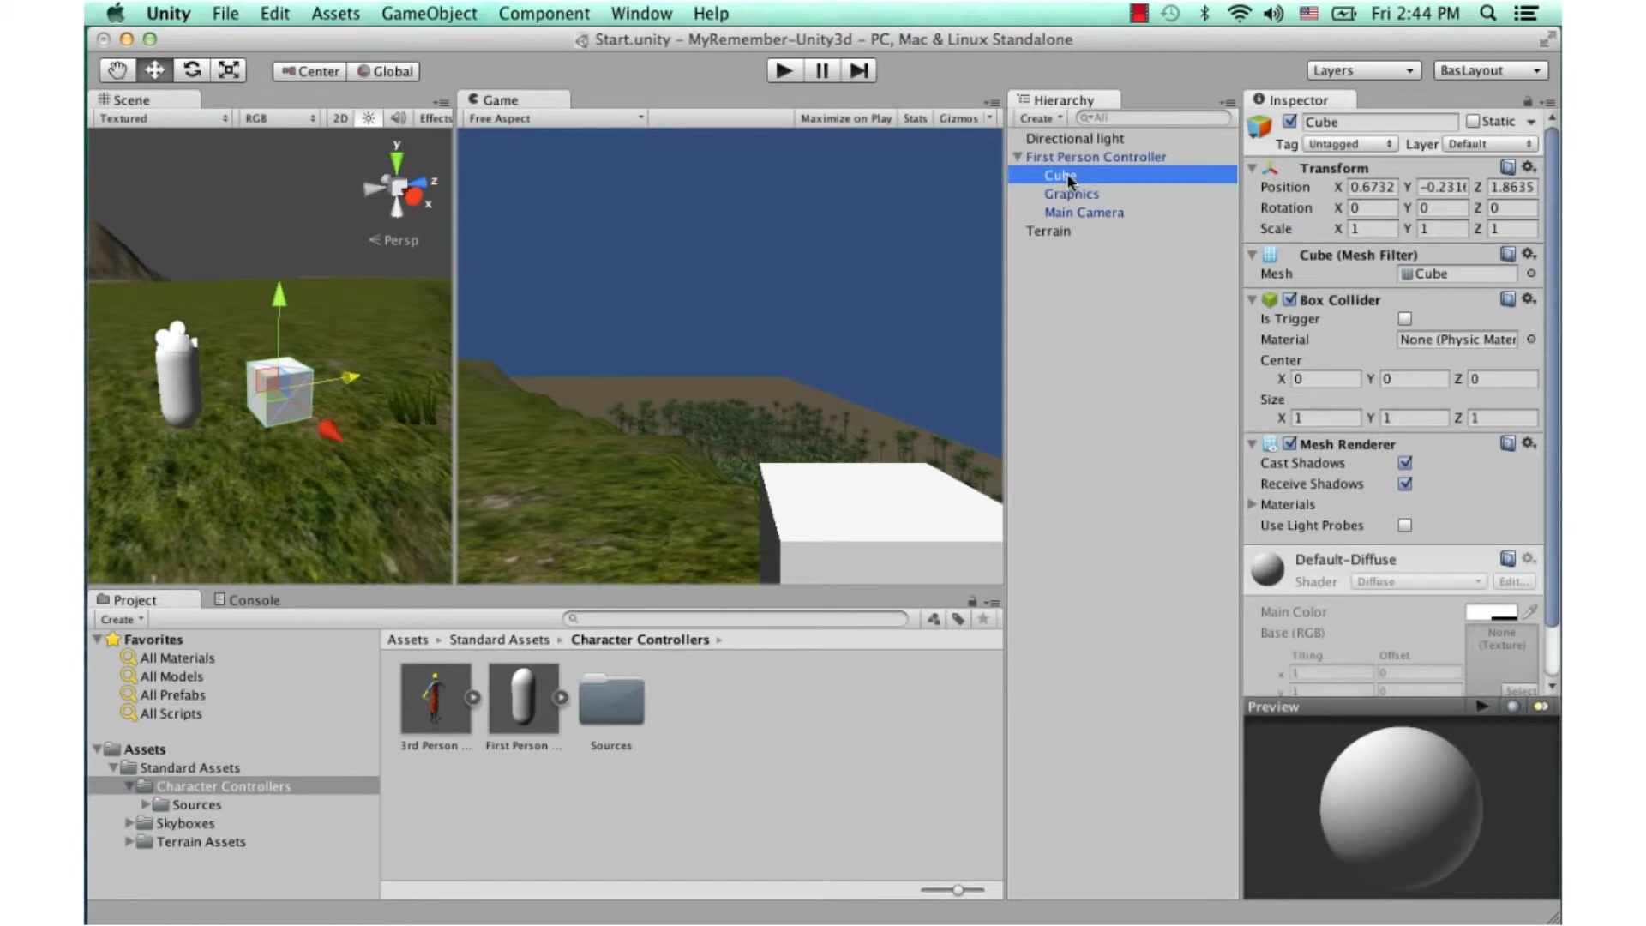1646x926 pixels.
Task: Expand the Materials section
Action: click(x=1253, y=504)
